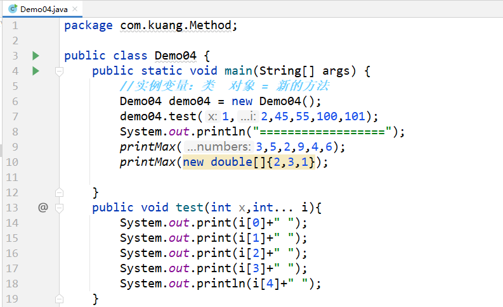Run class Demo04 using gutter arrow on line 3
Viewport: 503px width, 307px height.
click(x=36, y=56)
